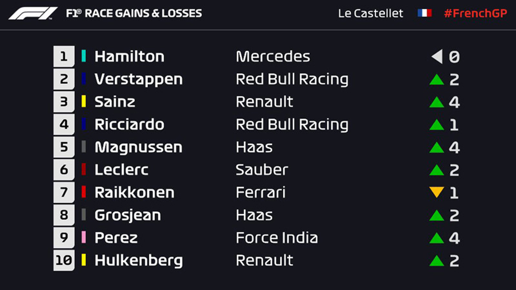Click the Race Gains & Losses title
This screenshot has width=516, height=290.
pos(134,13)
